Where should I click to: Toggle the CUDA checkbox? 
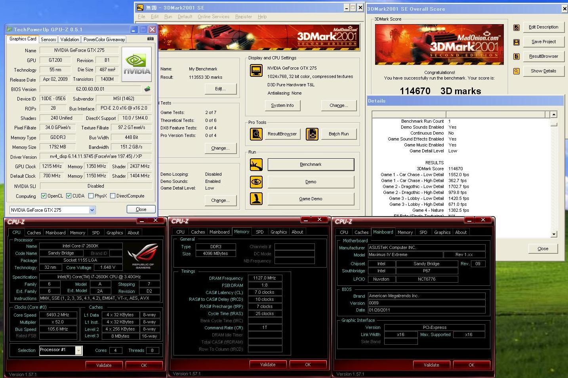pos(69,196)
